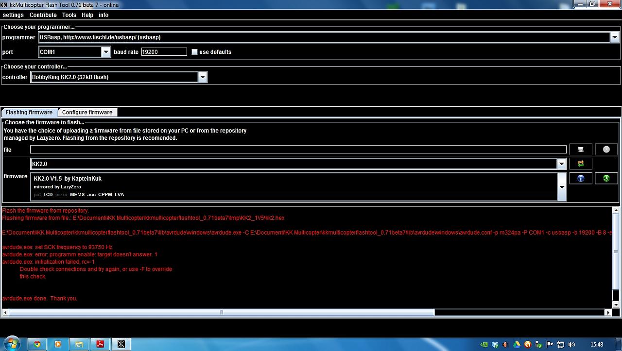The width and height of the screenshot is (622, 351).
Task: Click the log's scroll down arrow
Action: 616,304
